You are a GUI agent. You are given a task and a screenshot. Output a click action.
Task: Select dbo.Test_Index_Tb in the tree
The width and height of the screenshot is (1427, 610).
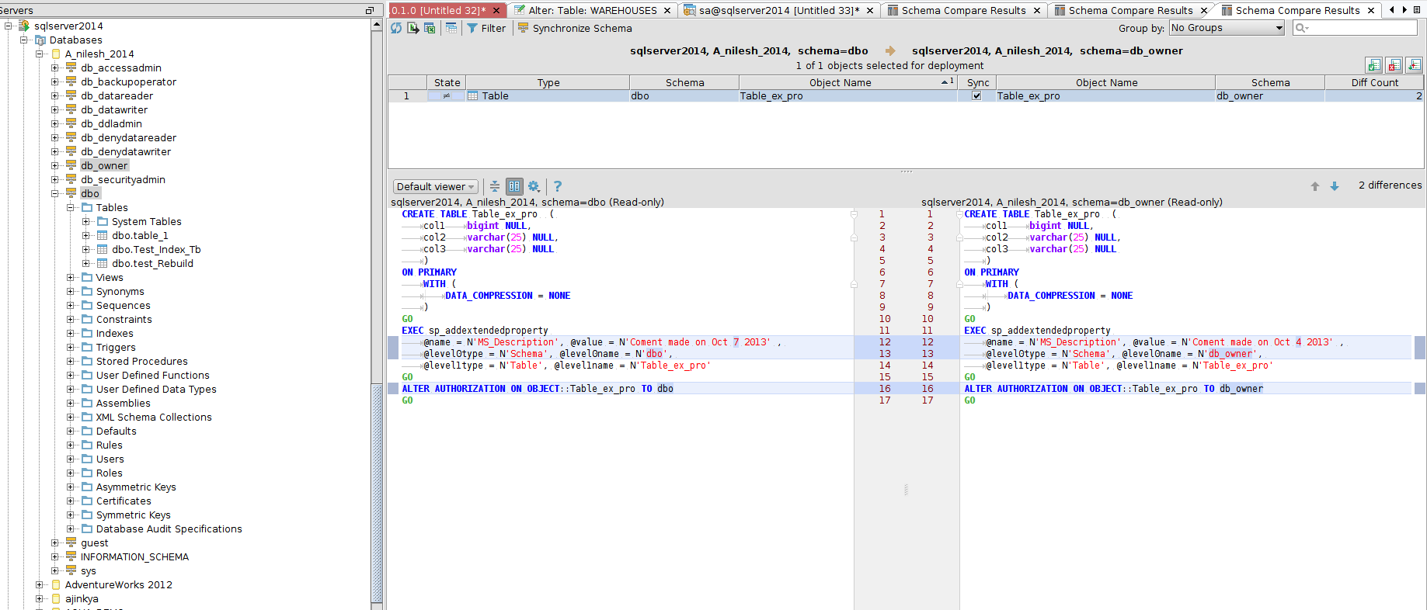(x=156, y=249)
